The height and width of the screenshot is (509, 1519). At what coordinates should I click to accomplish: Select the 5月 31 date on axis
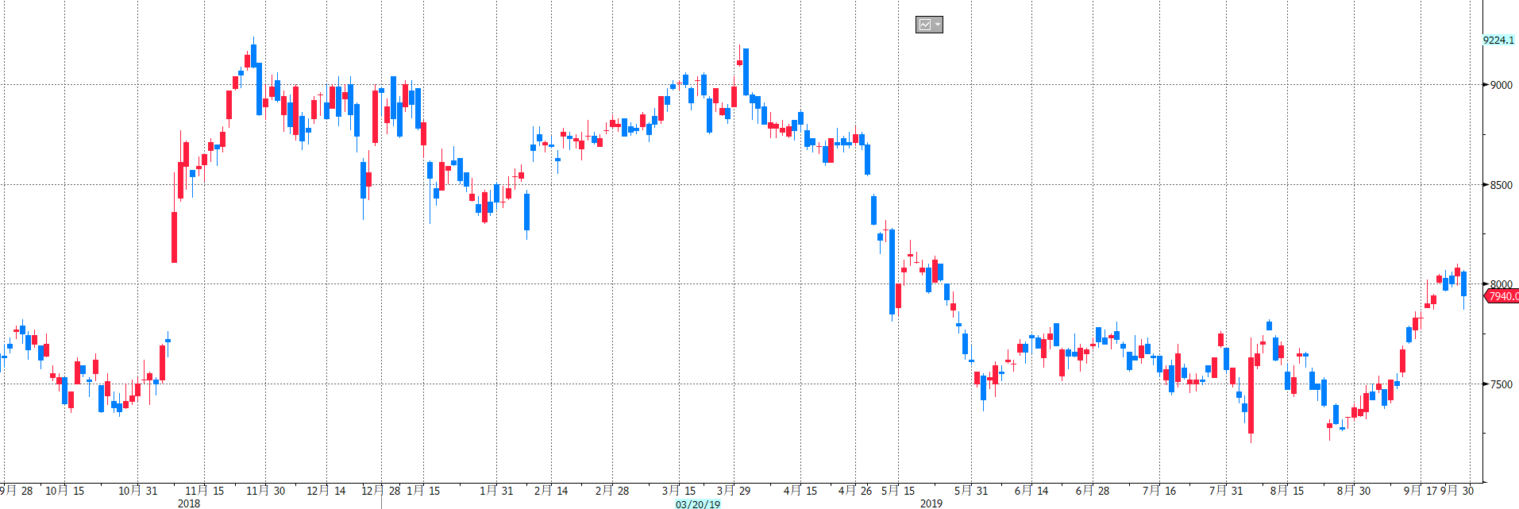pos(971,491)
